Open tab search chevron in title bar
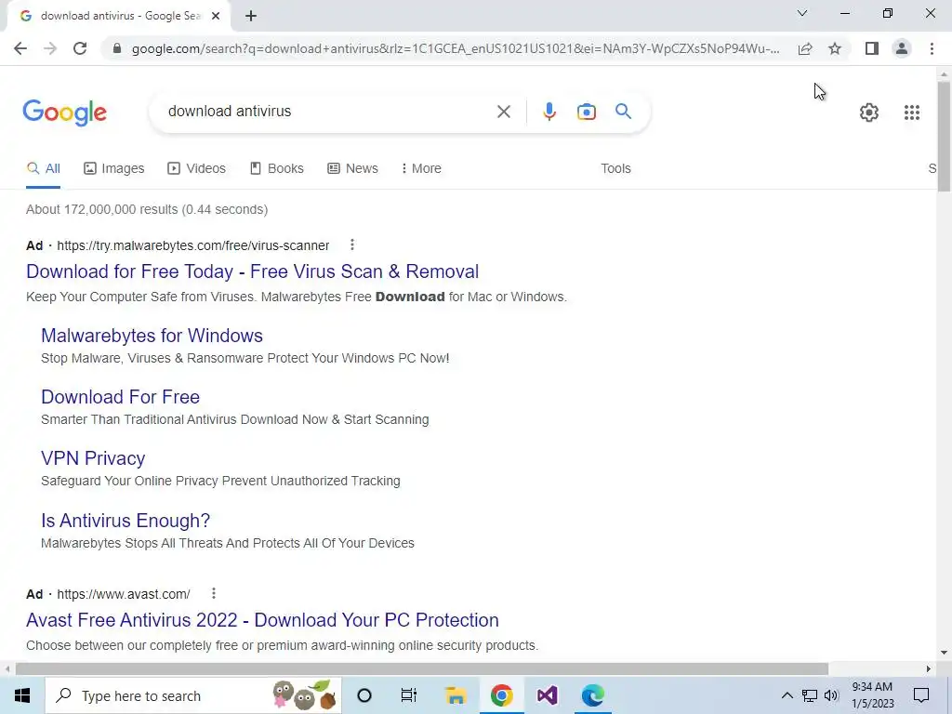This screenshot has width=952, height=714. (x=802, y=13)
